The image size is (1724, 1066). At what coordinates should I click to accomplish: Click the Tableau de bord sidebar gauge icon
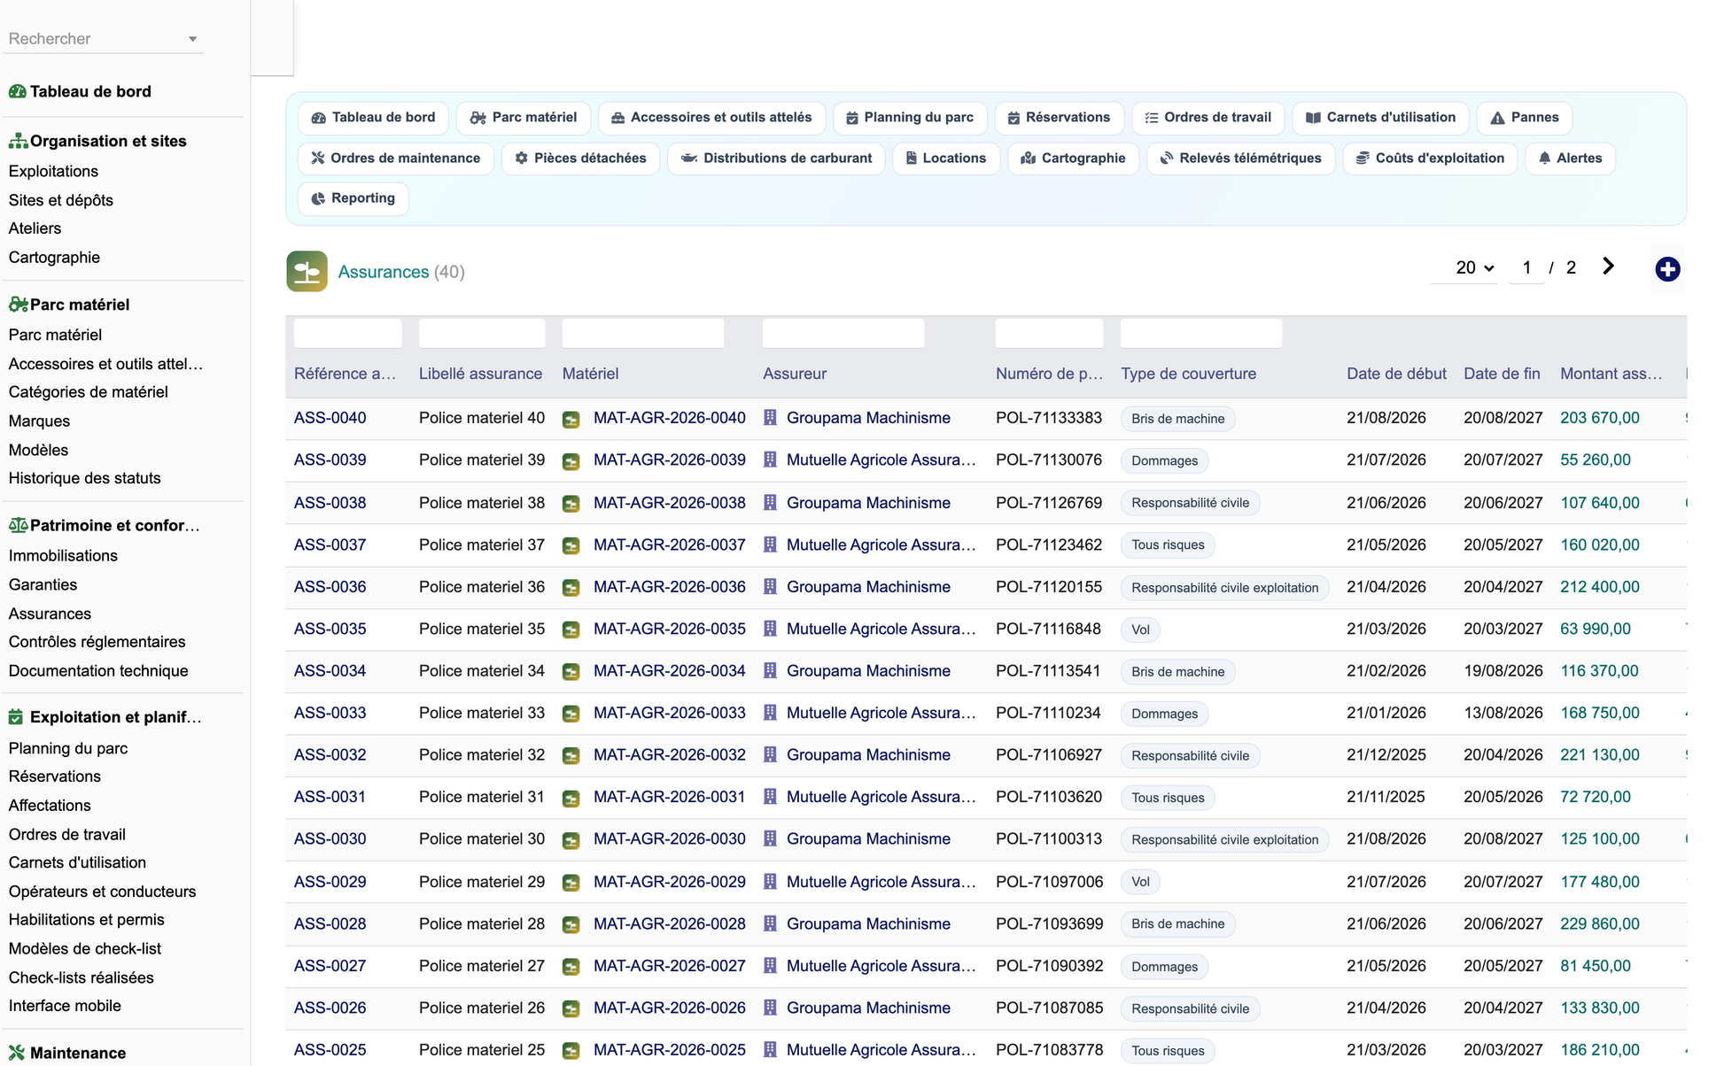[x=17, y=91]
